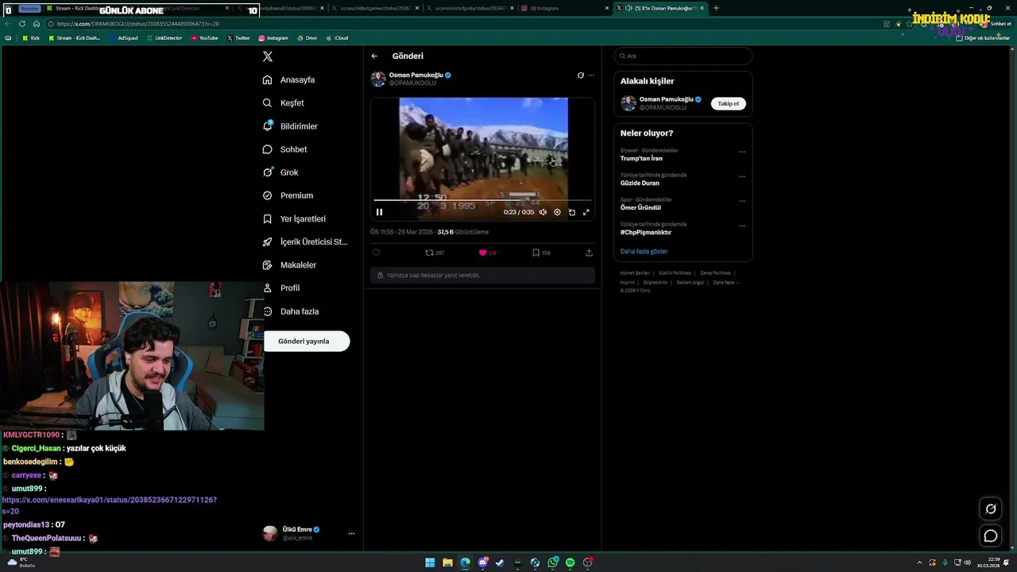
Task: Open more options for #ChpPişmanlıktır trend
Action: click(x=742, y=226)
